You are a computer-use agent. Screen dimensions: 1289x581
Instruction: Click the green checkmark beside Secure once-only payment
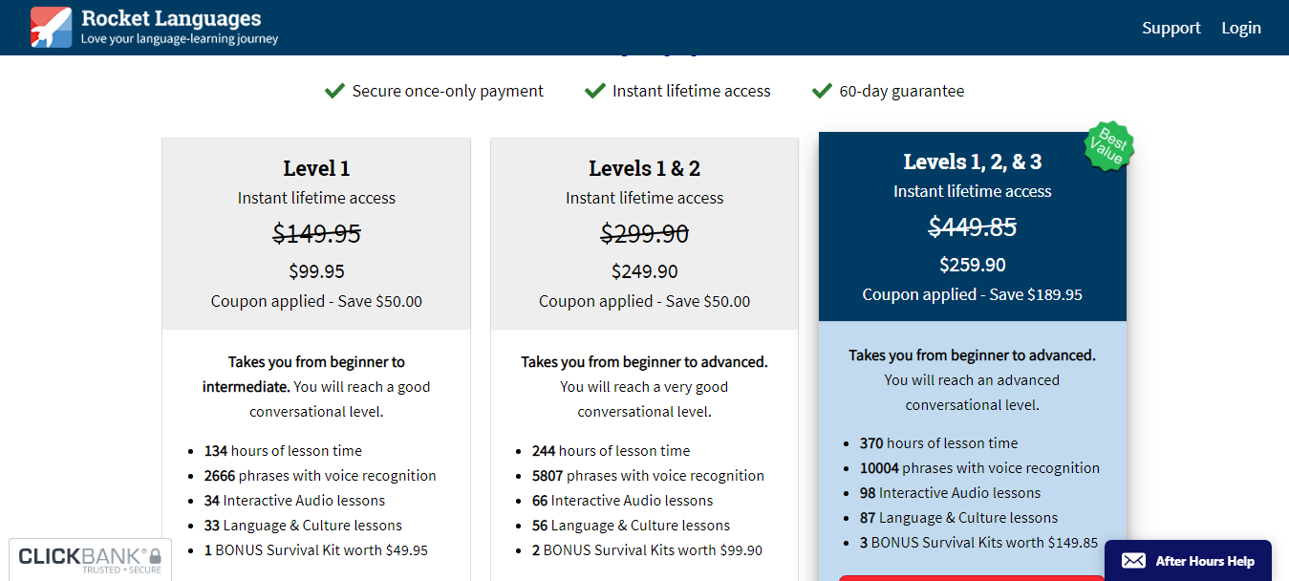(x=334, y=91)
